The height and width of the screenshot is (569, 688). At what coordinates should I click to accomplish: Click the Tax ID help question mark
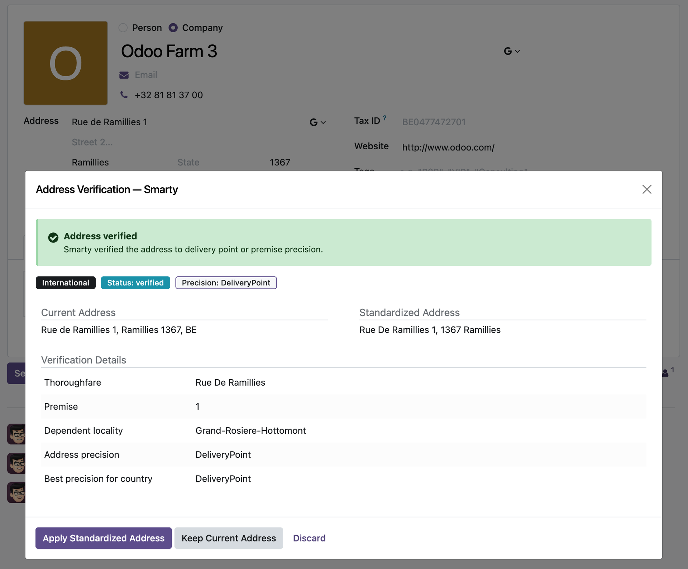[384, 117]
